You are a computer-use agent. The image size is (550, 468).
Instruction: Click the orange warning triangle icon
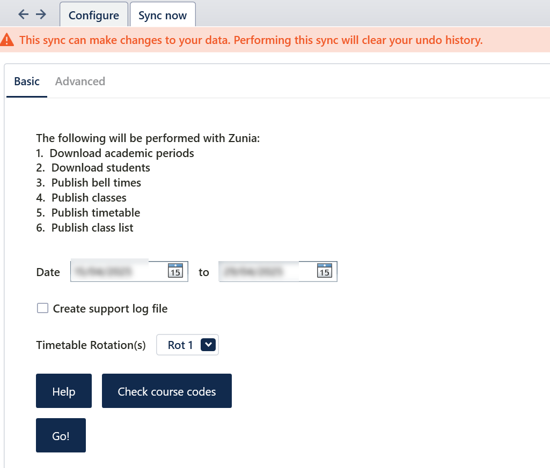8,40
